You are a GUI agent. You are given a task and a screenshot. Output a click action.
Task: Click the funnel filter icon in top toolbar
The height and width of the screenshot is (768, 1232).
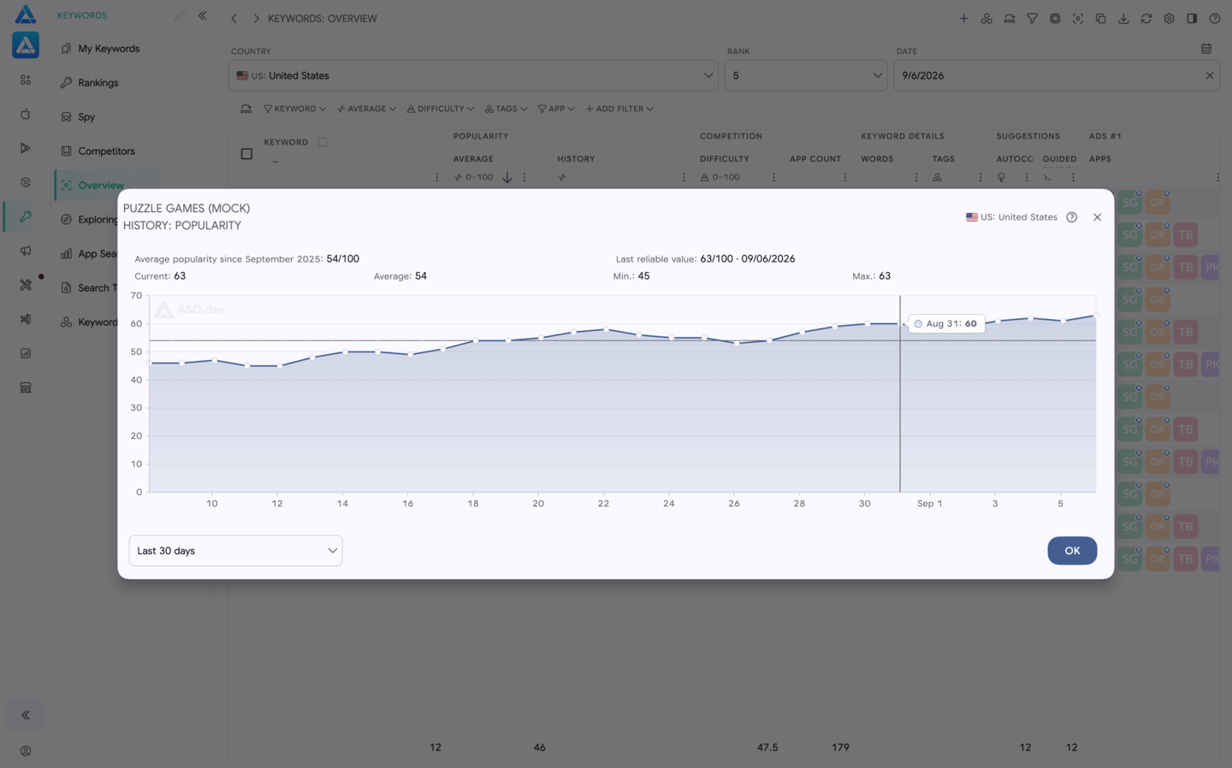pos(1032,18)
